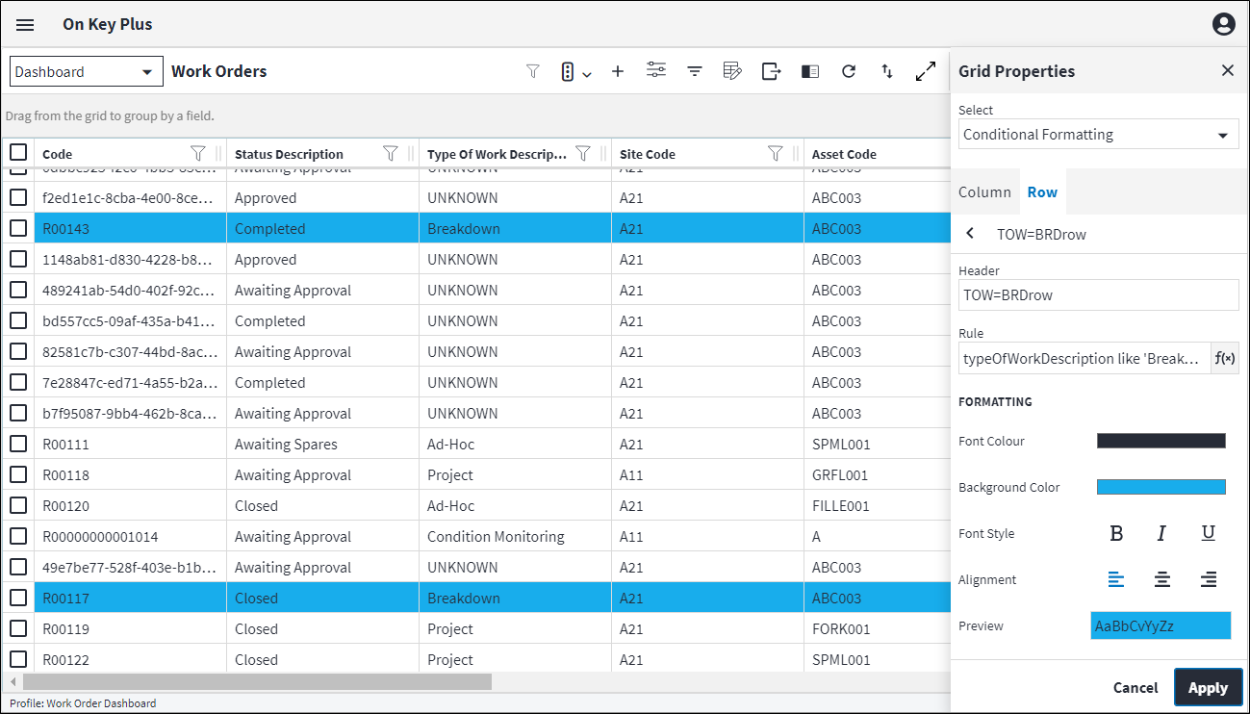This screenshot has width=1250, height=714.
Task: Expand the Conditional Formatting select dropdown
Action: click(x=1098, y=135)
